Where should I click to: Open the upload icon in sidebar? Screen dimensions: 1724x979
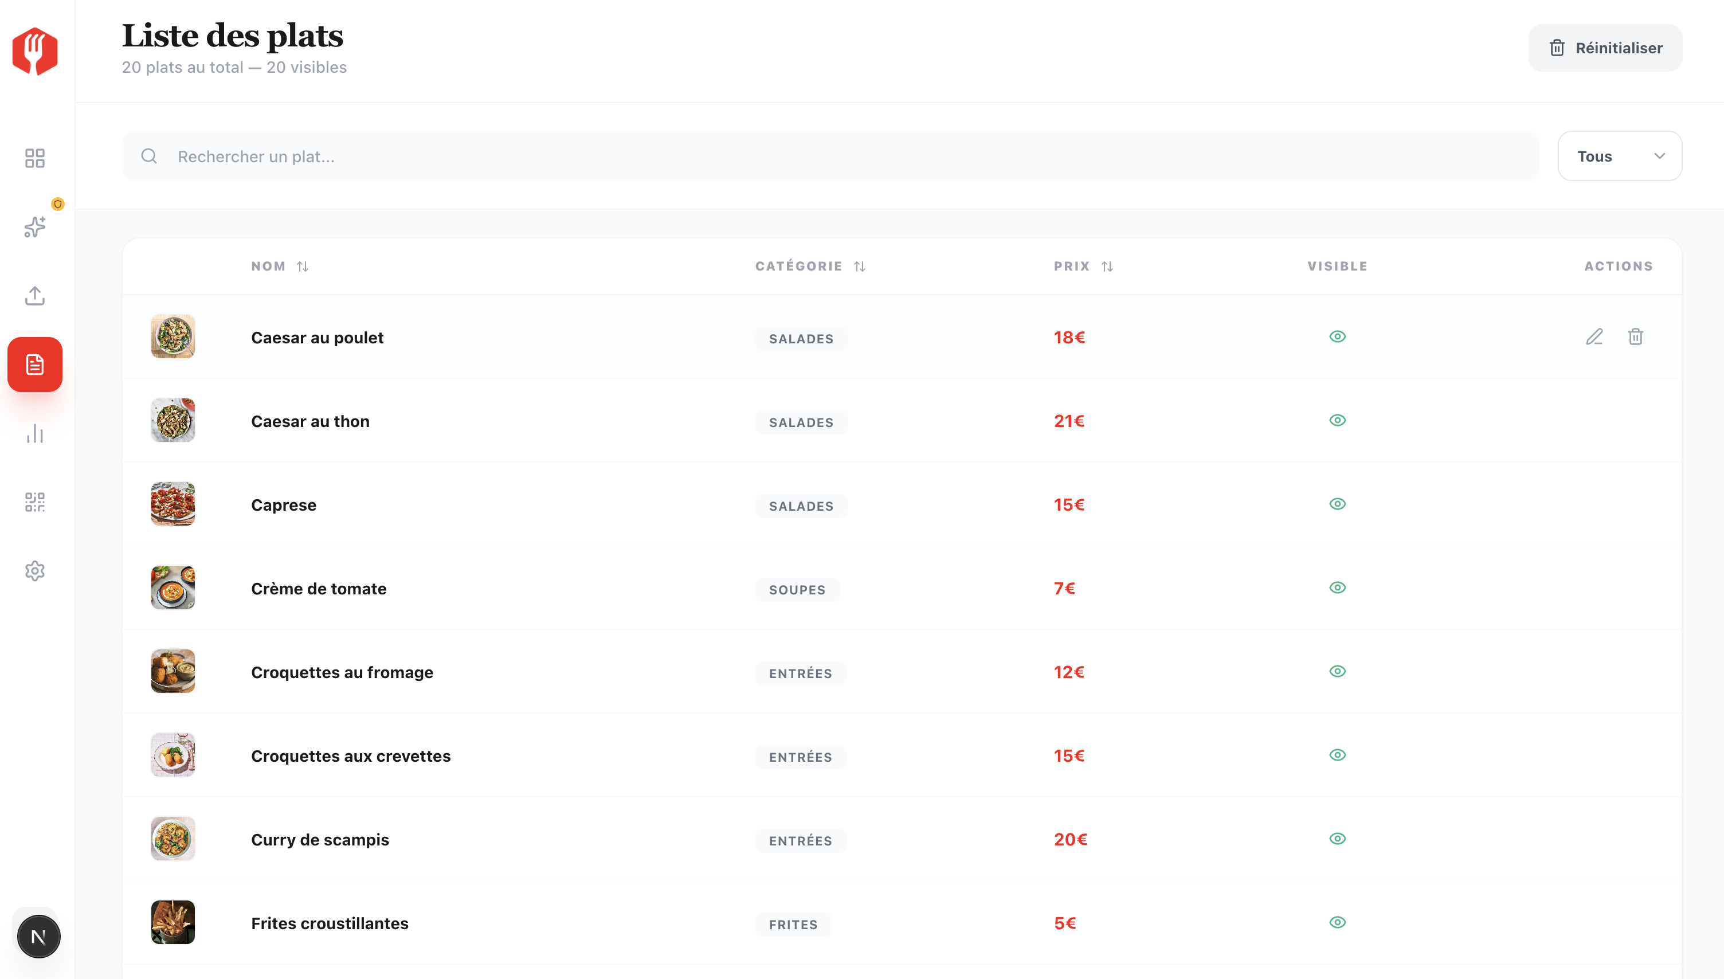34,296
